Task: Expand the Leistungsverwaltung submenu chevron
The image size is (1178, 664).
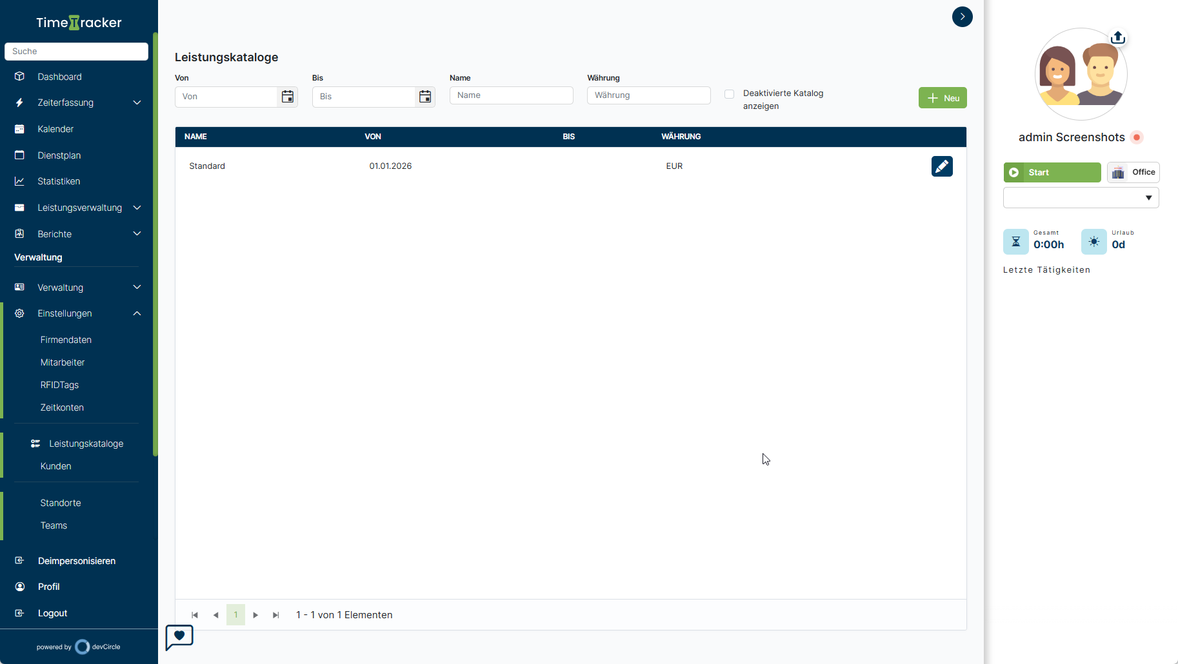Action: coord(137,208)
